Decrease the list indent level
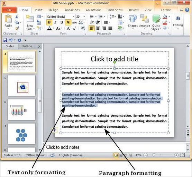The image size is (192, 177). pos(92,22)
